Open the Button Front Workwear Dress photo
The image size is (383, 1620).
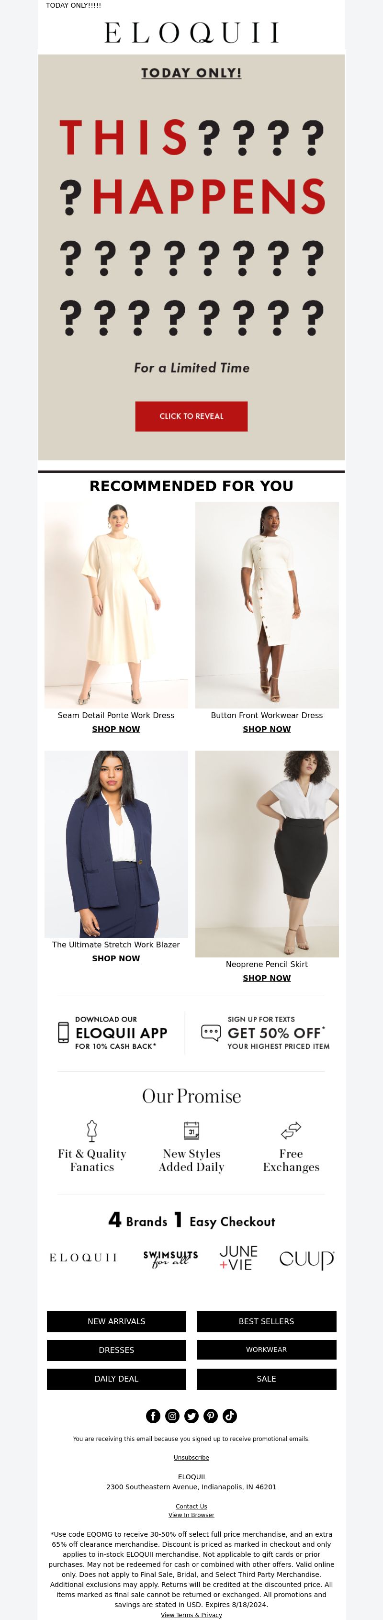point(267,605)
